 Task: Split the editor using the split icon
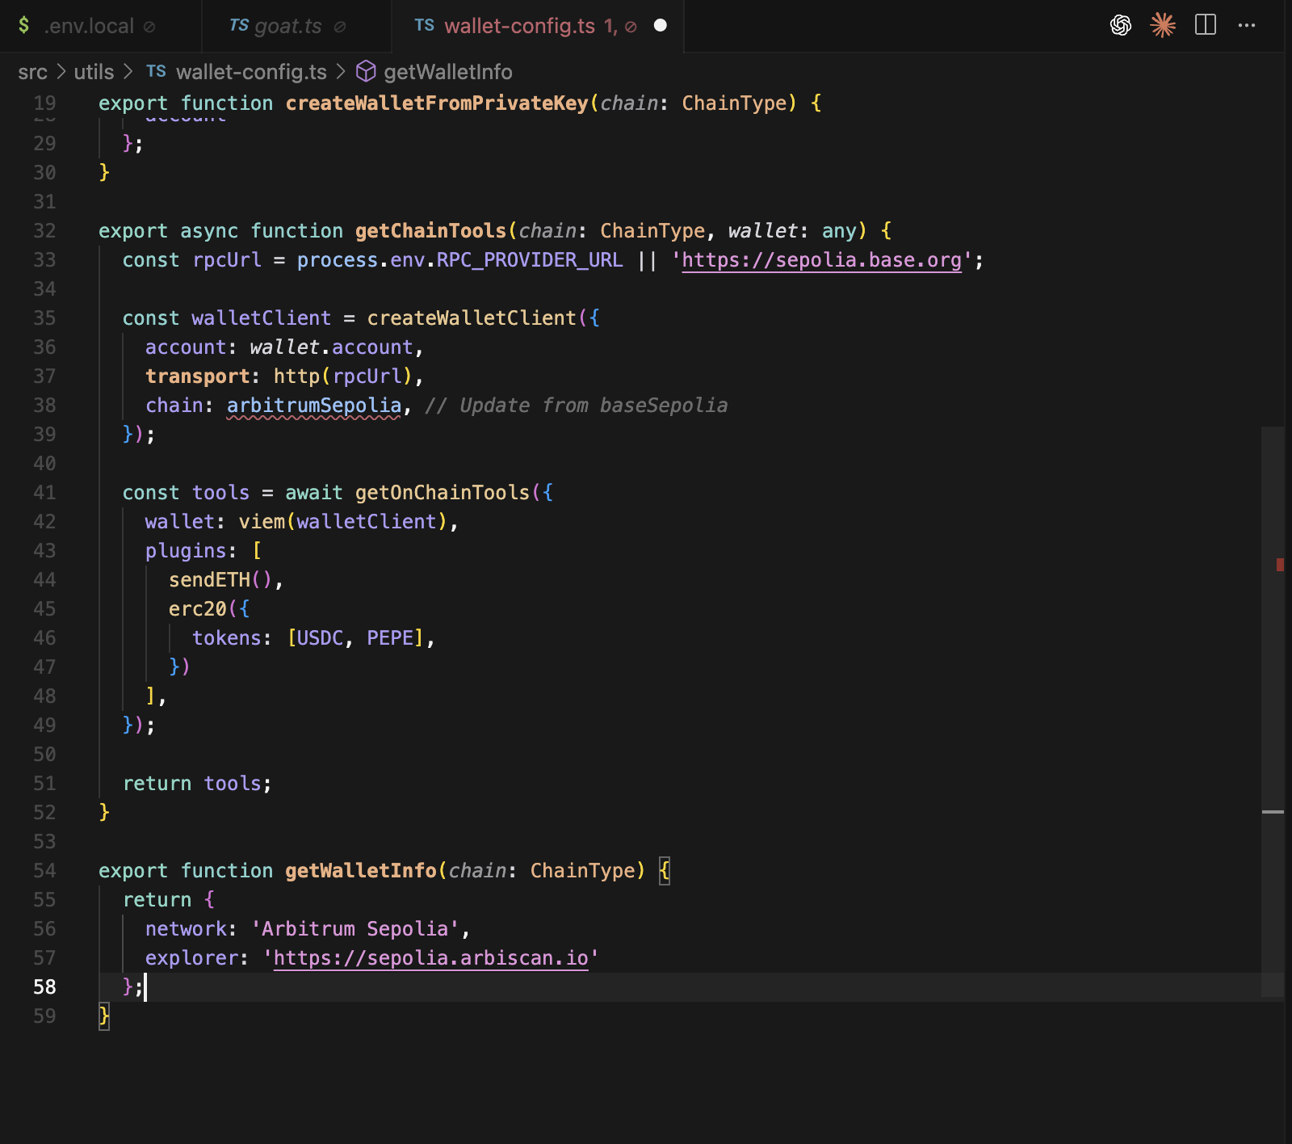coord(1206,25)
